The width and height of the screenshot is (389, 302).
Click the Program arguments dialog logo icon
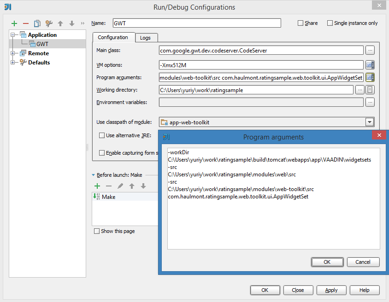click(166, 137)
